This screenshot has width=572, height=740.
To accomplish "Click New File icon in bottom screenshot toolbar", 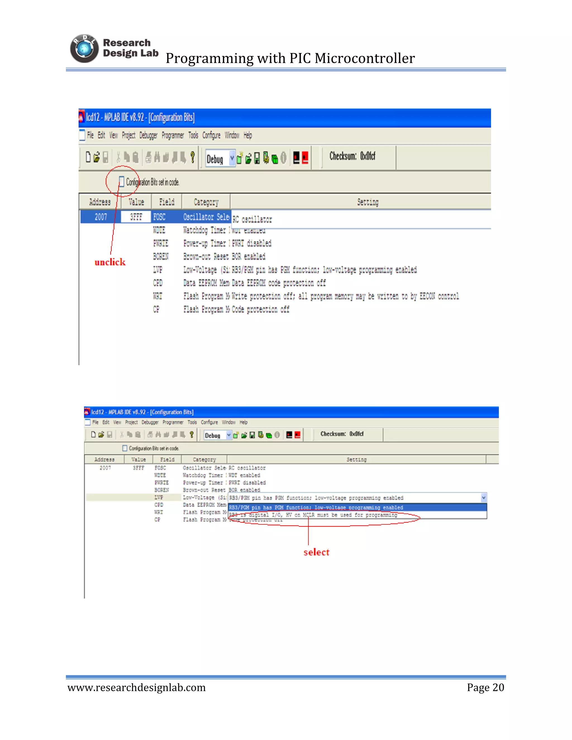I will [x=94, y=435].
